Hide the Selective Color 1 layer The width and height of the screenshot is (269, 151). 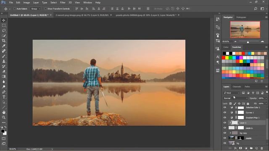[x=225, y=107]
